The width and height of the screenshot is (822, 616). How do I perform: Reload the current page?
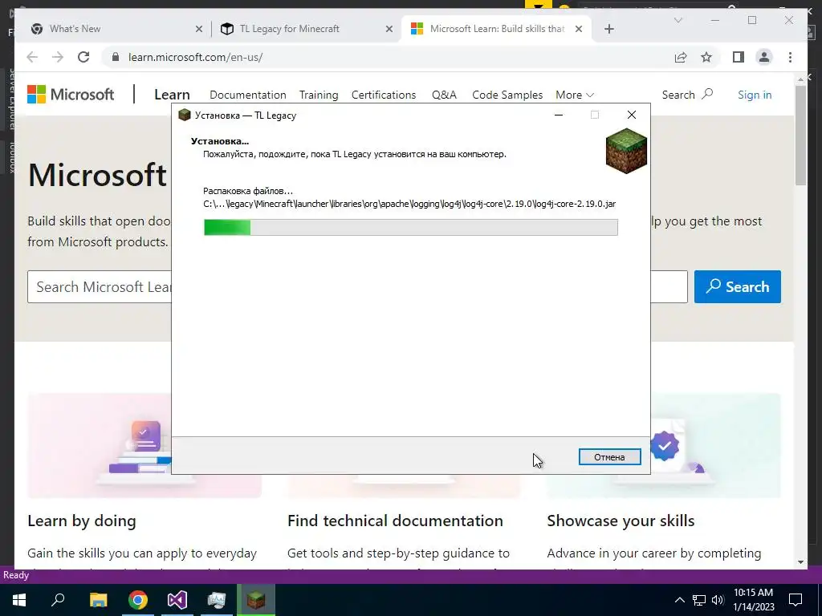click(x=83, y=57)
